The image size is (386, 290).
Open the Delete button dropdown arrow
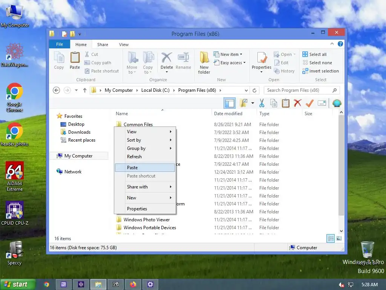coord(167,72)
